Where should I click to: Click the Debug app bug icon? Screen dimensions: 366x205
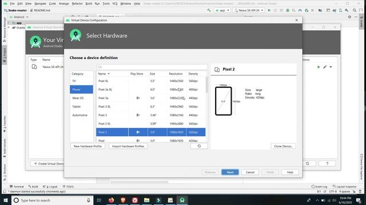click(288, 10)
